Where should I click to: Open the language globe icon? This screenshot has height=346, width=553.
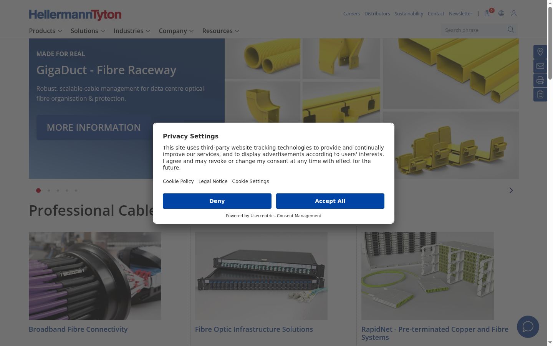coord(501,13)
